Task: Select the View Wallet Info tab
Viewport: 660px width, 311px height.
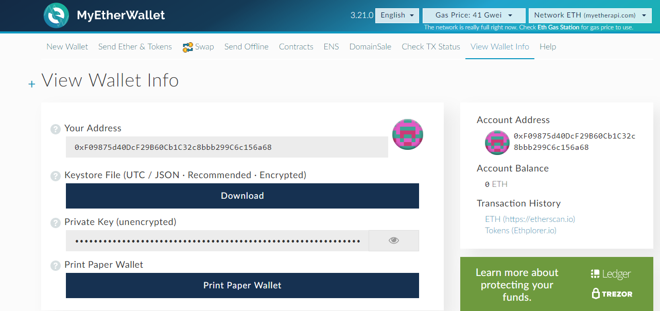Action: [x=500, y=47]
